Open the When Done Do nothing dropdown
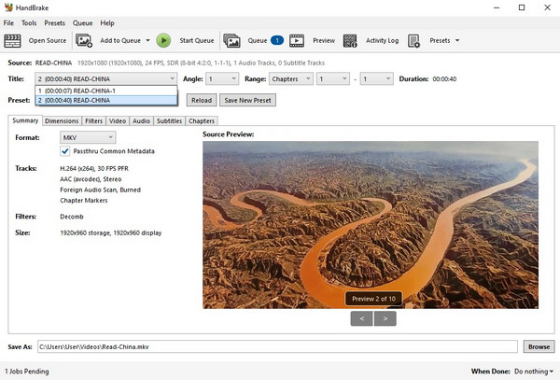The image size is (560, 380). [x=534, y=372]
